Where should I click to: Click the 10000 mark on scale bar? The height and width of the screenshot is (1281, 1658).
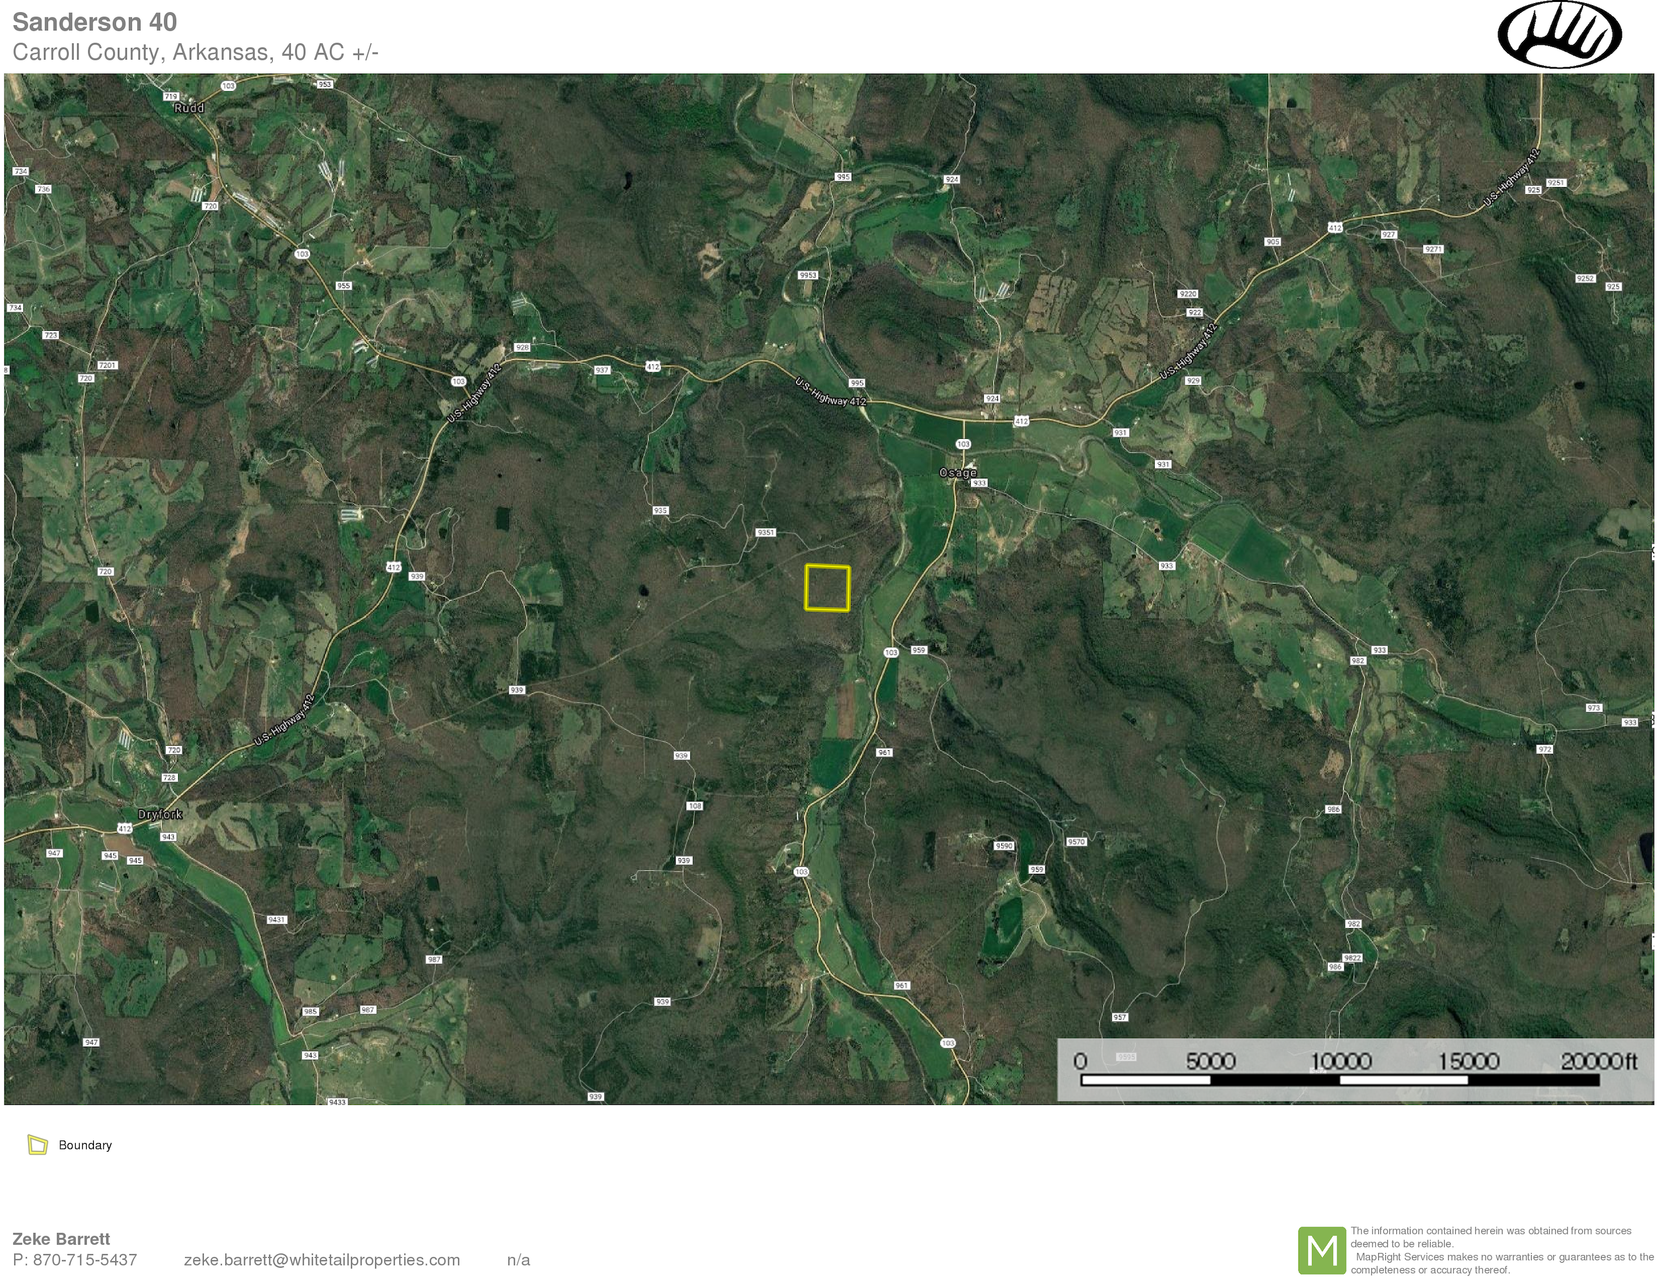pyautogui.click(x=1340, y=1062)
